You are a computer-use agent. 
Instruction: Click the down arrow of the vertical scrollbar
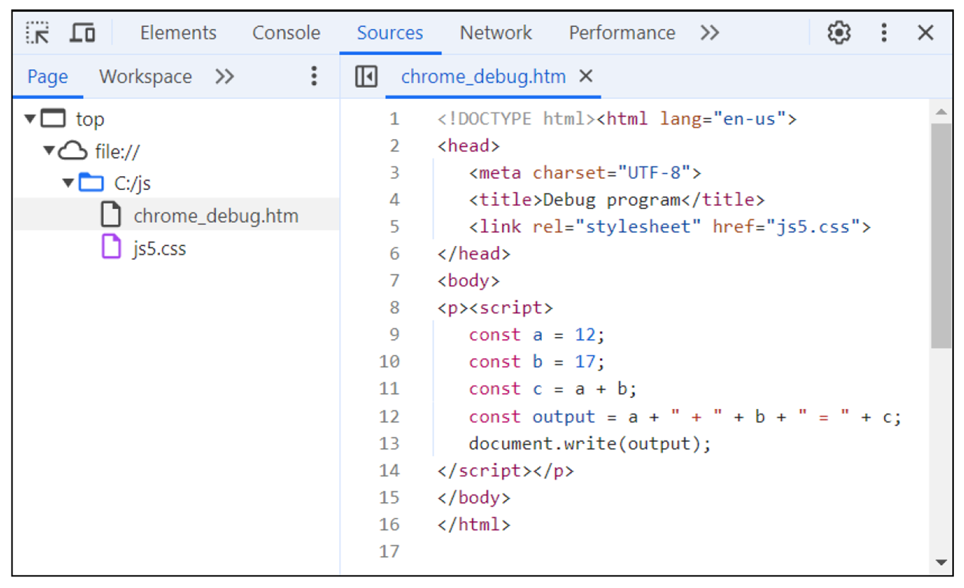click(941, 562)
